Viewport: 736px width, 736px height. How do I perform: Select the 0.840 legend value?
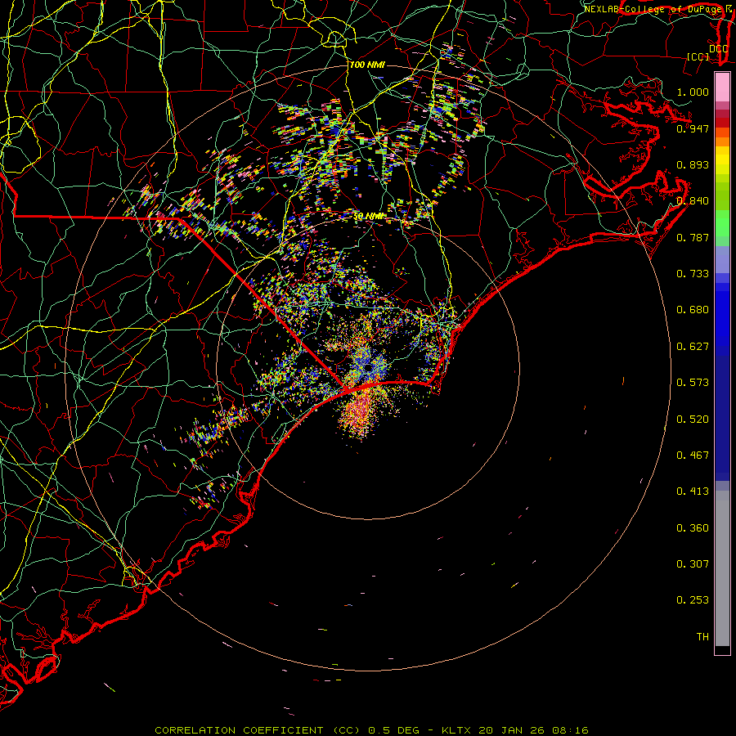(x=693, y=201)
